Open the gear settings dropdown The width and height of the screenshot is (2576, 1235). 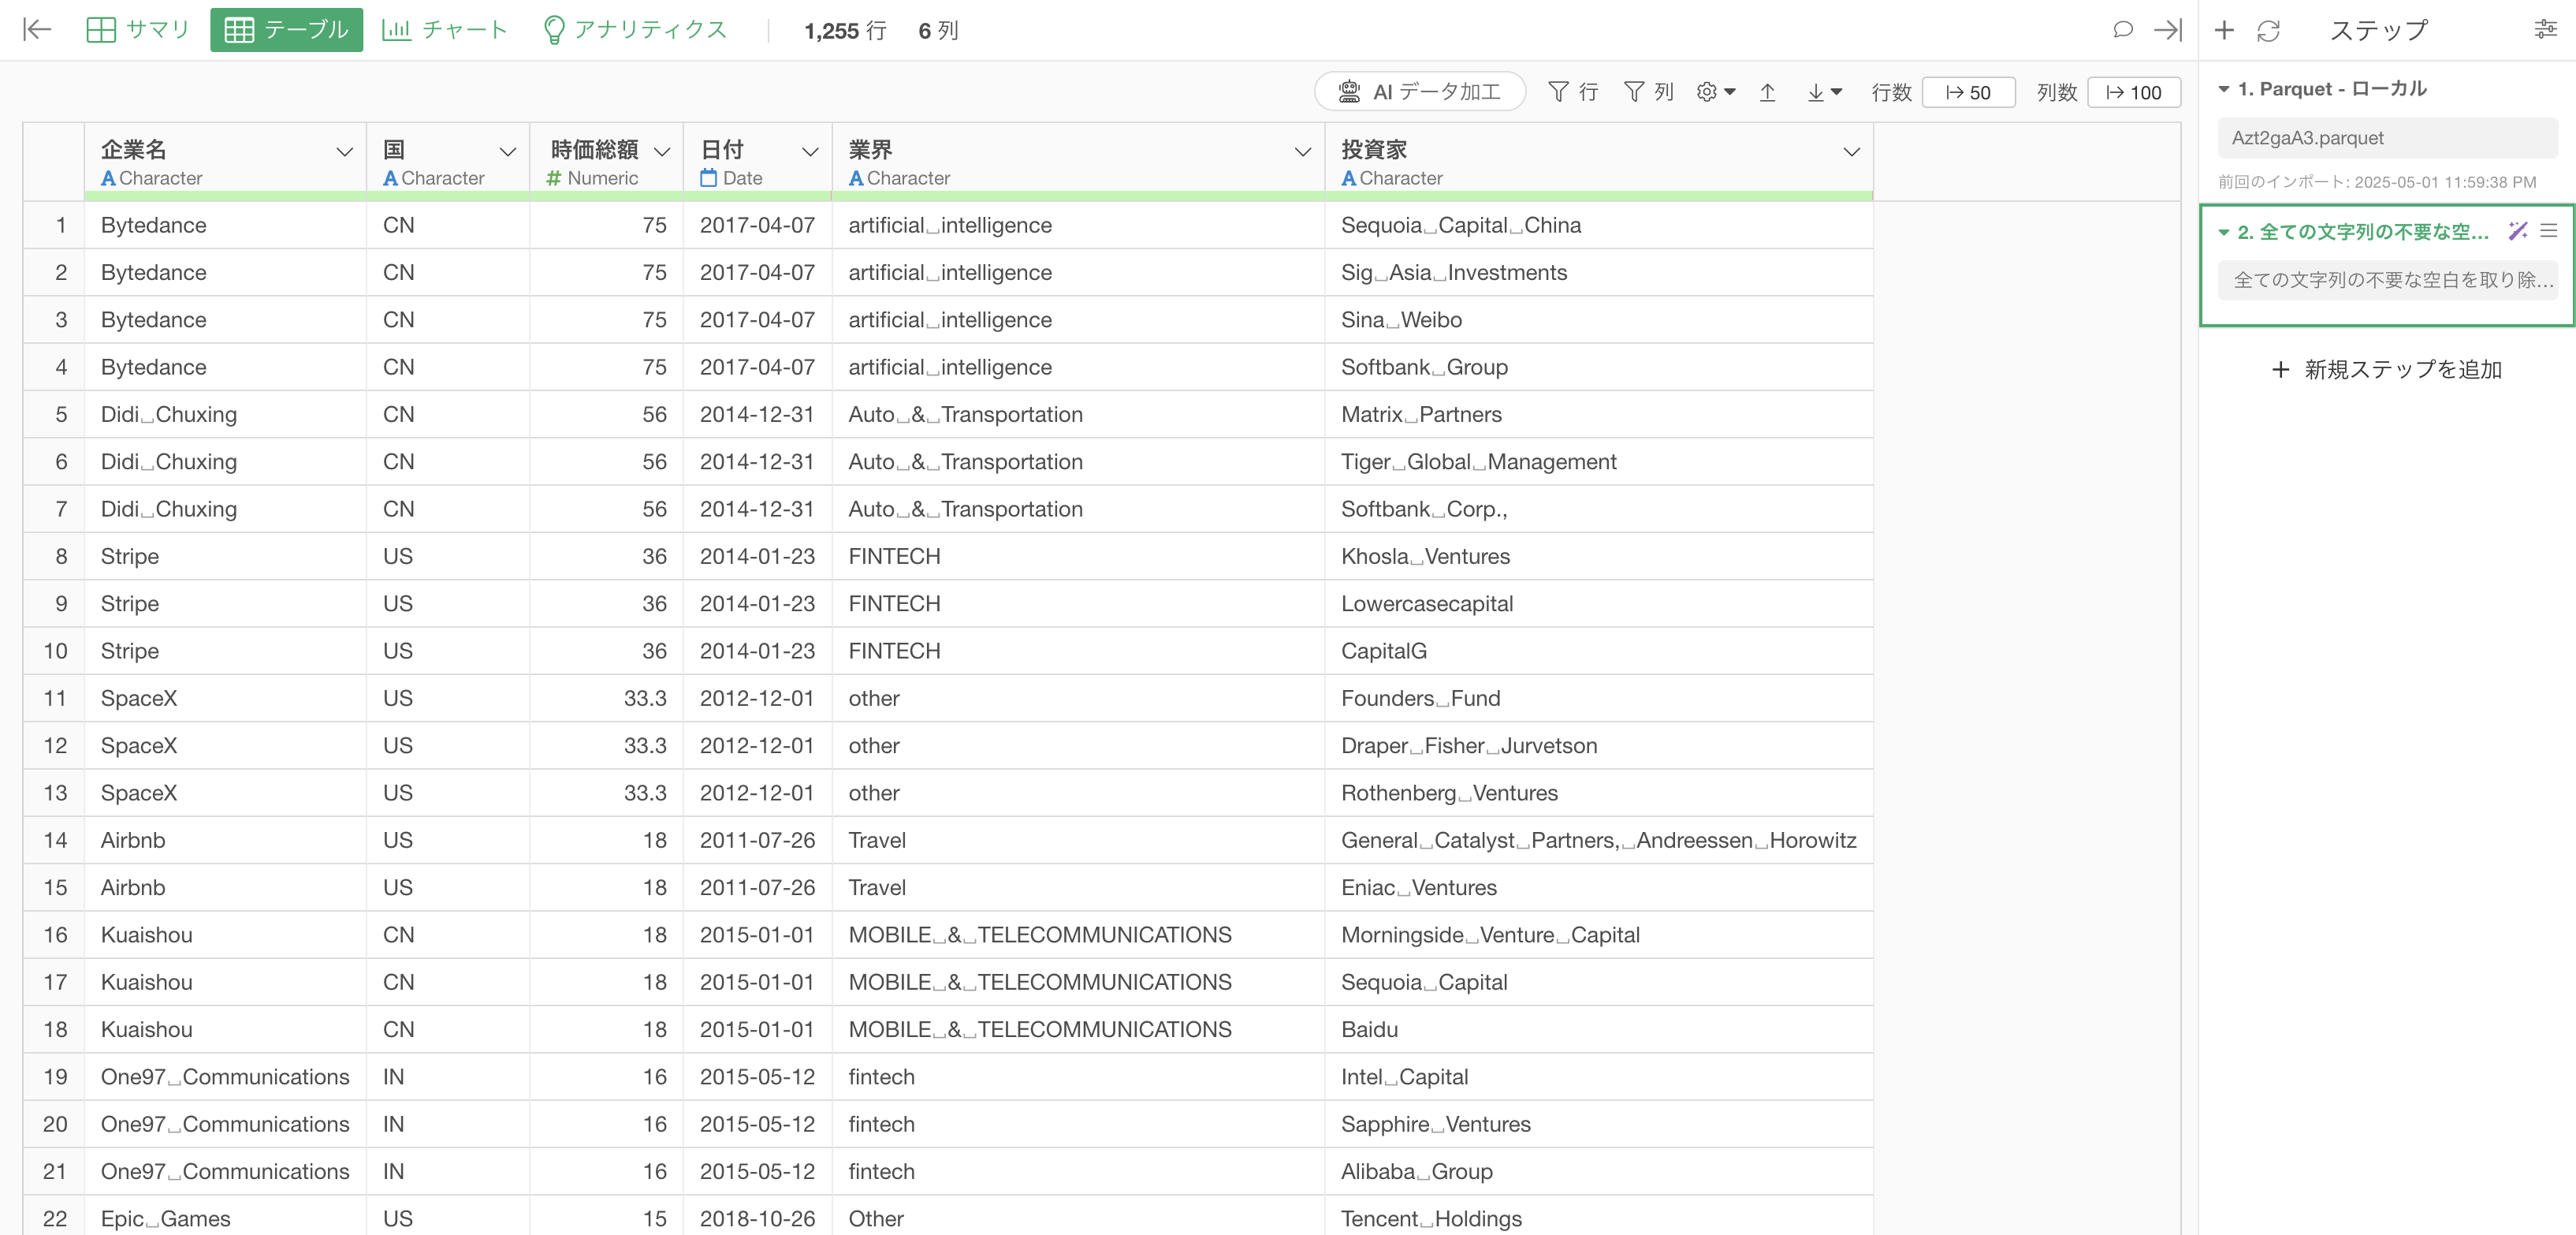pos(1715,92)
